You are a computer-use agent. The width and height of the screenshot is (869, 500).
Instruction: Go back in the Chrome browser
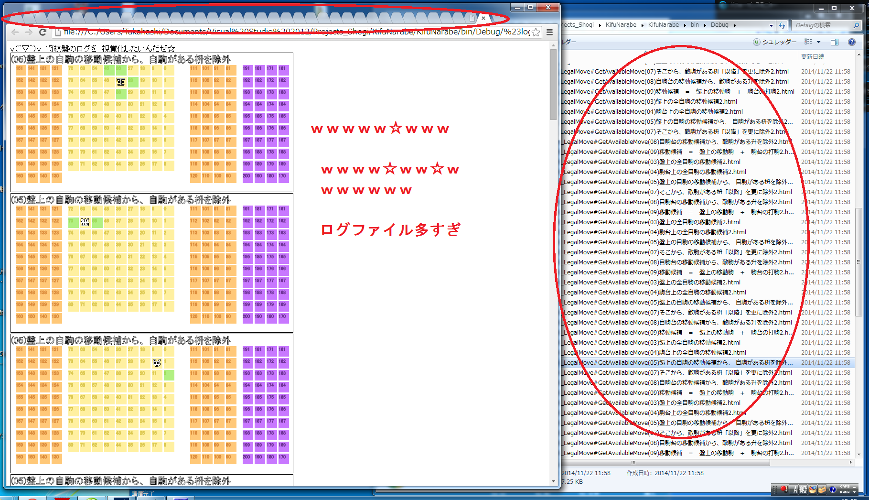(15, 32)
